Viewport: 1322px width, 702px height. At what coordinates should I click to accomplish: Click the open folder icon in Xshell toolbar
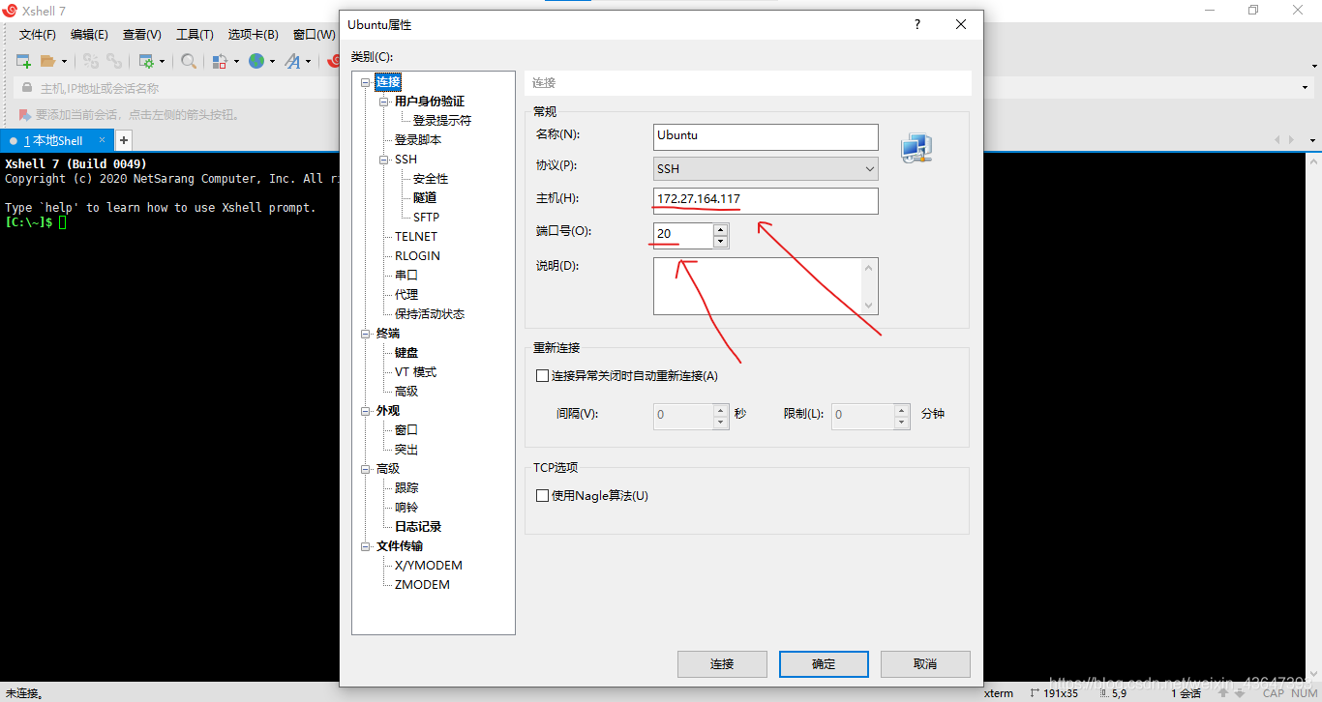coord(47,61)
